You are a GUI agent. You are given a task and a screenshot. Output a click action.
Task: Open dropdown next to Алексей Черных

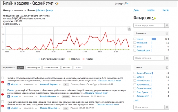click(x=60, y=84)
